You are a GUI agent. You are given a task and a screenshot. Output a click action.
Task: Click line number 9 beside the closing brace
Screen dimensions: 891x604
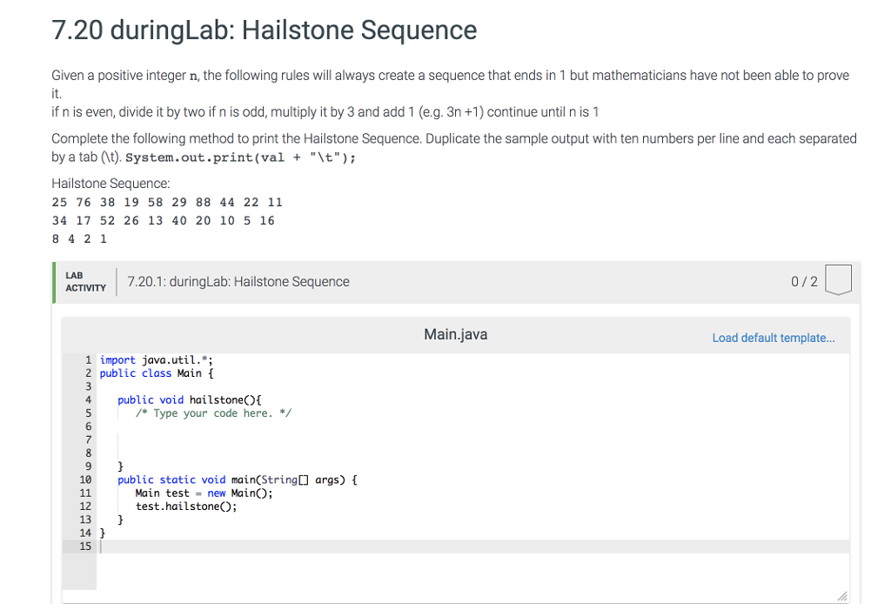click(88, 466)
